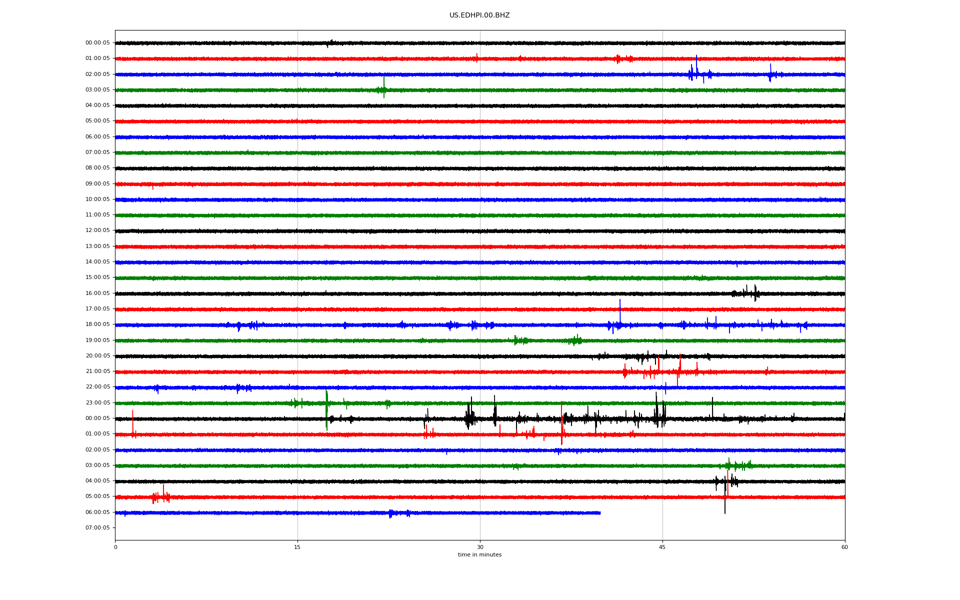Click the 60 tick on time axis
Viewport: 960px width, 600px height.
click(844, 547)
